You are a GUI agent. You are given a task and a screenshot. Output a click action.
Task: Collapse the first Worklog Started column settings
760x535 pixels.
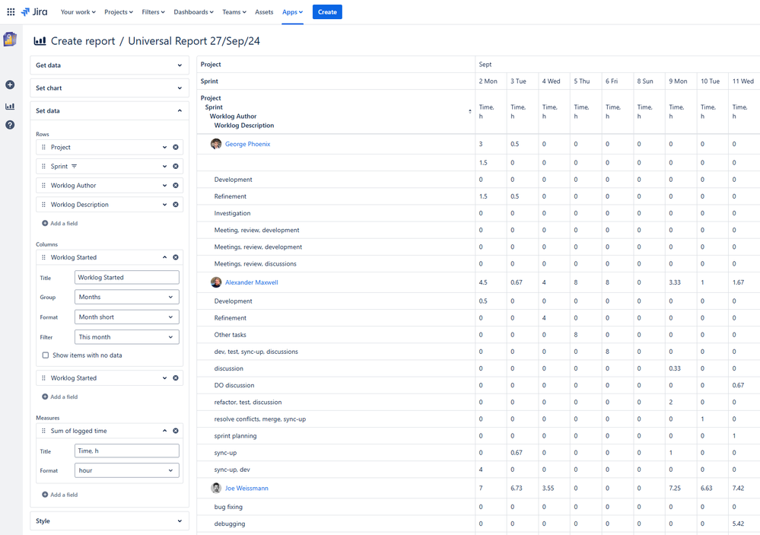165,257
